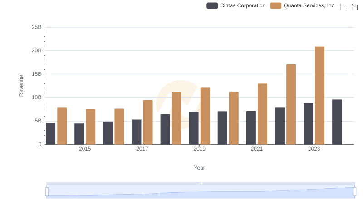Select the Cintas bar for 2023
This screenshot has height=209, width=363.
click(308, 124)
